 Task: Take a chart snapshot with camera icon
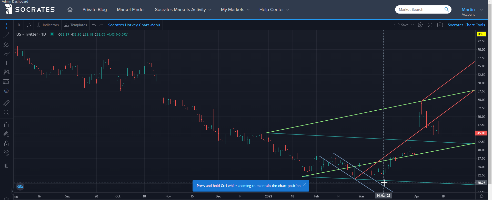pos(440,25)
